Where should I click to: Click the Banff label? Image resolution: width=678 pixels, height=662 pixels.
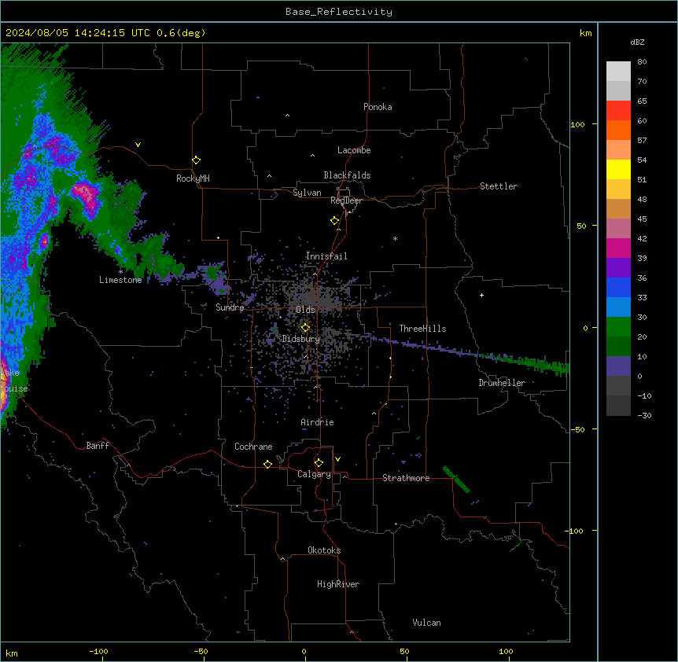(x=98, y=446)
